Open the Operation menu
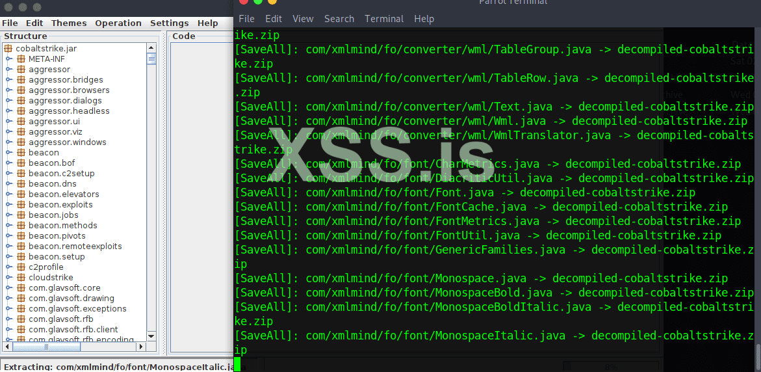 click(118, 23)
